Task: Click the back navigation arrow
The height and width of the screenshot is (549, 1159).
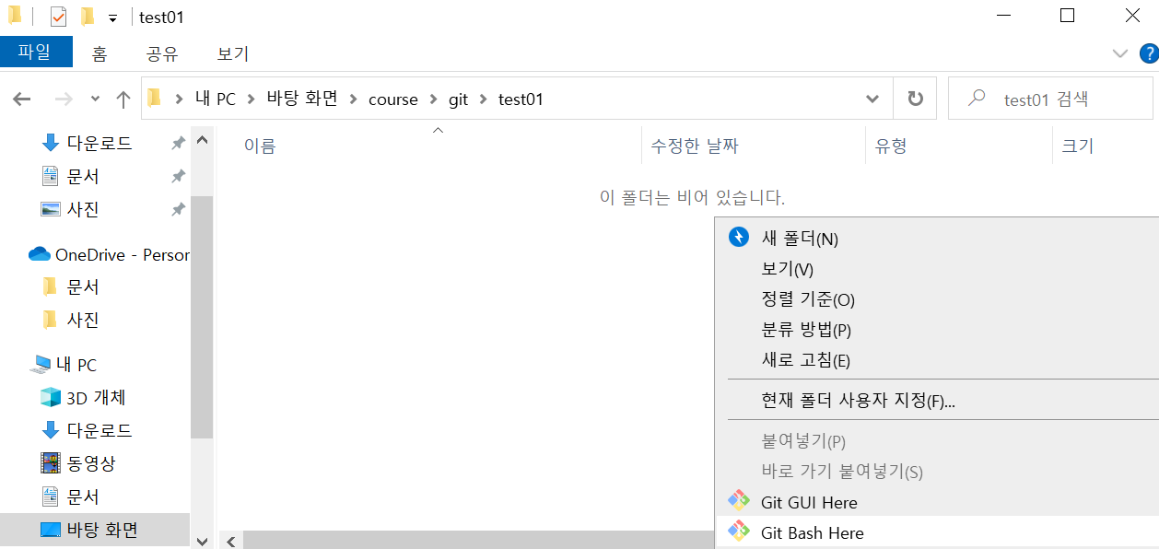Action: point(22,99)
